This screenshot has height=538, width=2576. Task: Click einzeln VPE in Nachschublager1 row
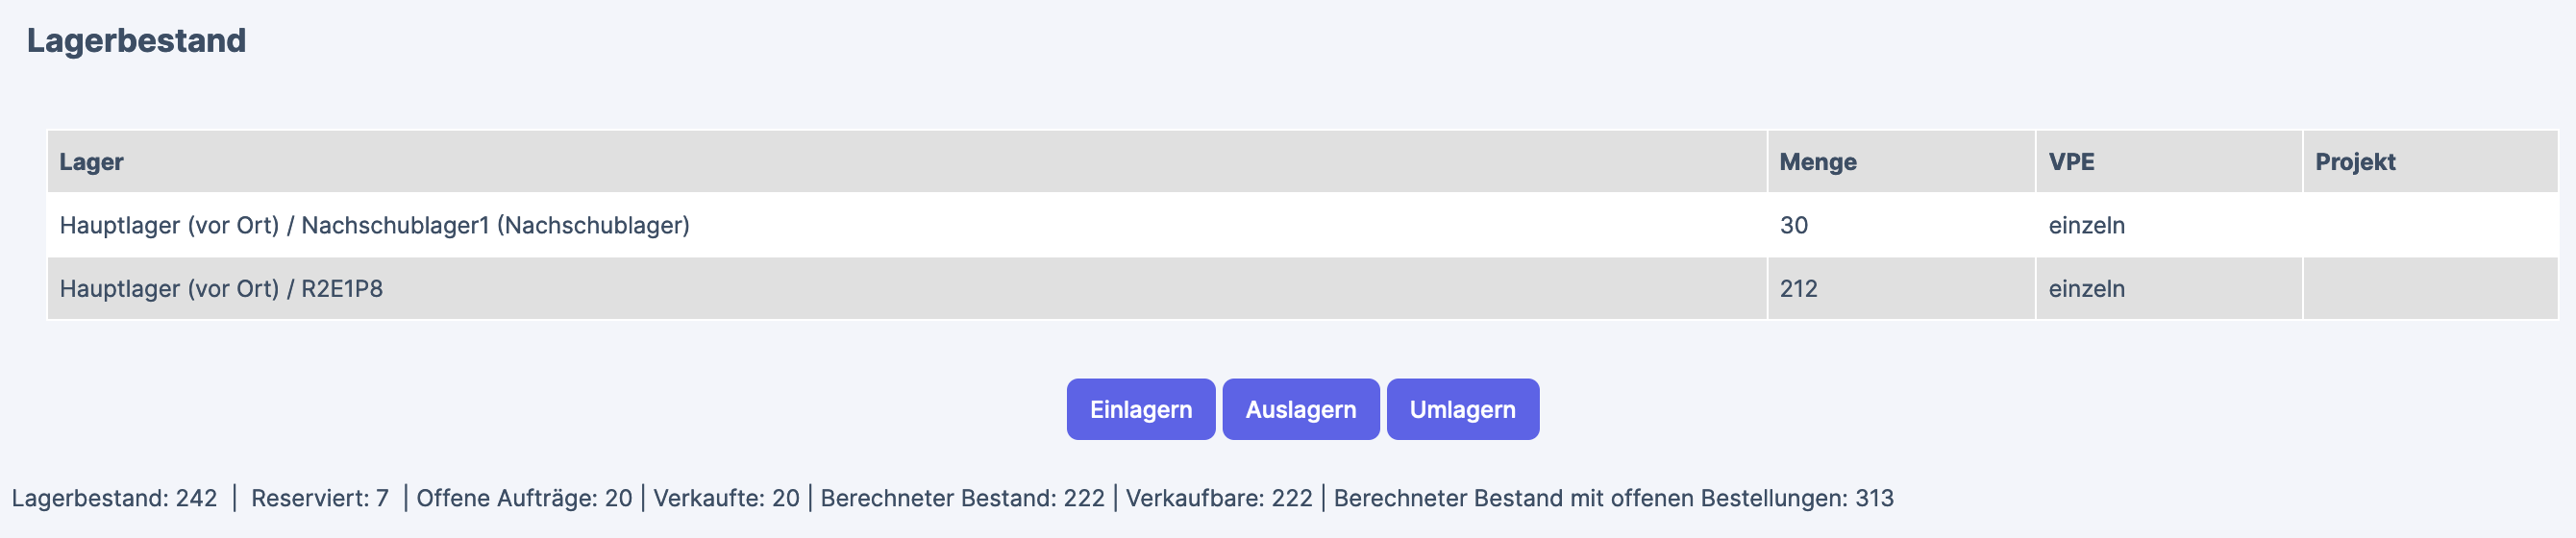2086,225
